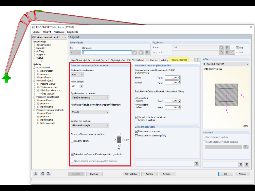Screen dimensions: 255x191
Task: Open Typ kameniva Křemičité kamenivo dropdown
Action: coord(90,98)
